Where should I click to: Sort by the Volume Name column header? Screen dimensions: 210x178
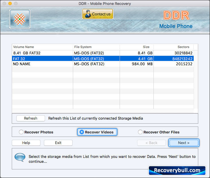[x=42, y=47]
